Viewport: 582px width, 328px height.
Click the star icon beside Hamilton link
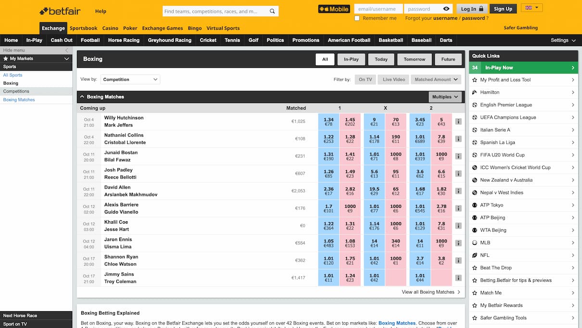[475, 92]
